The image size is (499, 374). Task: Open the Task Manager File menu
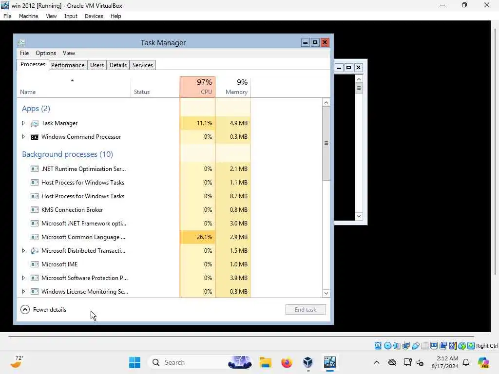click(x=24, y=53)
